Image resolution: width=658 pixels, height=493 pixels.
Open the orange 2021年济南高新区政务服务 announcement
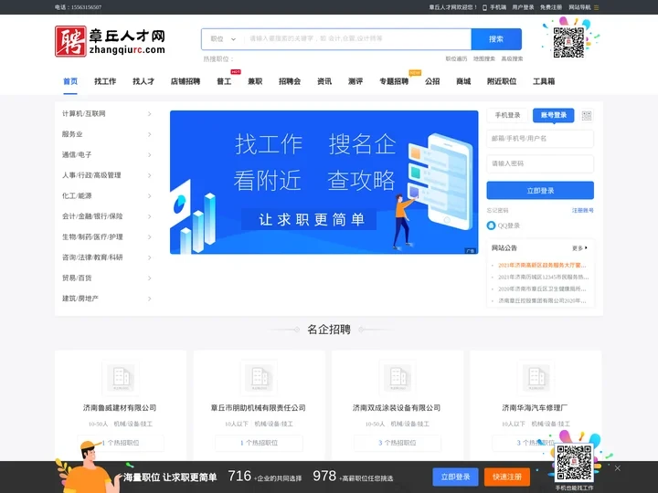(542, 266)
